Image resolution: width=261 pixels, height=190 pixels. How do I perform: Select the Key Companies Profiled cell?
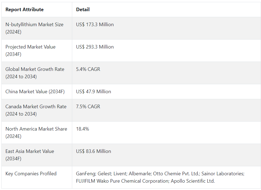37,177
